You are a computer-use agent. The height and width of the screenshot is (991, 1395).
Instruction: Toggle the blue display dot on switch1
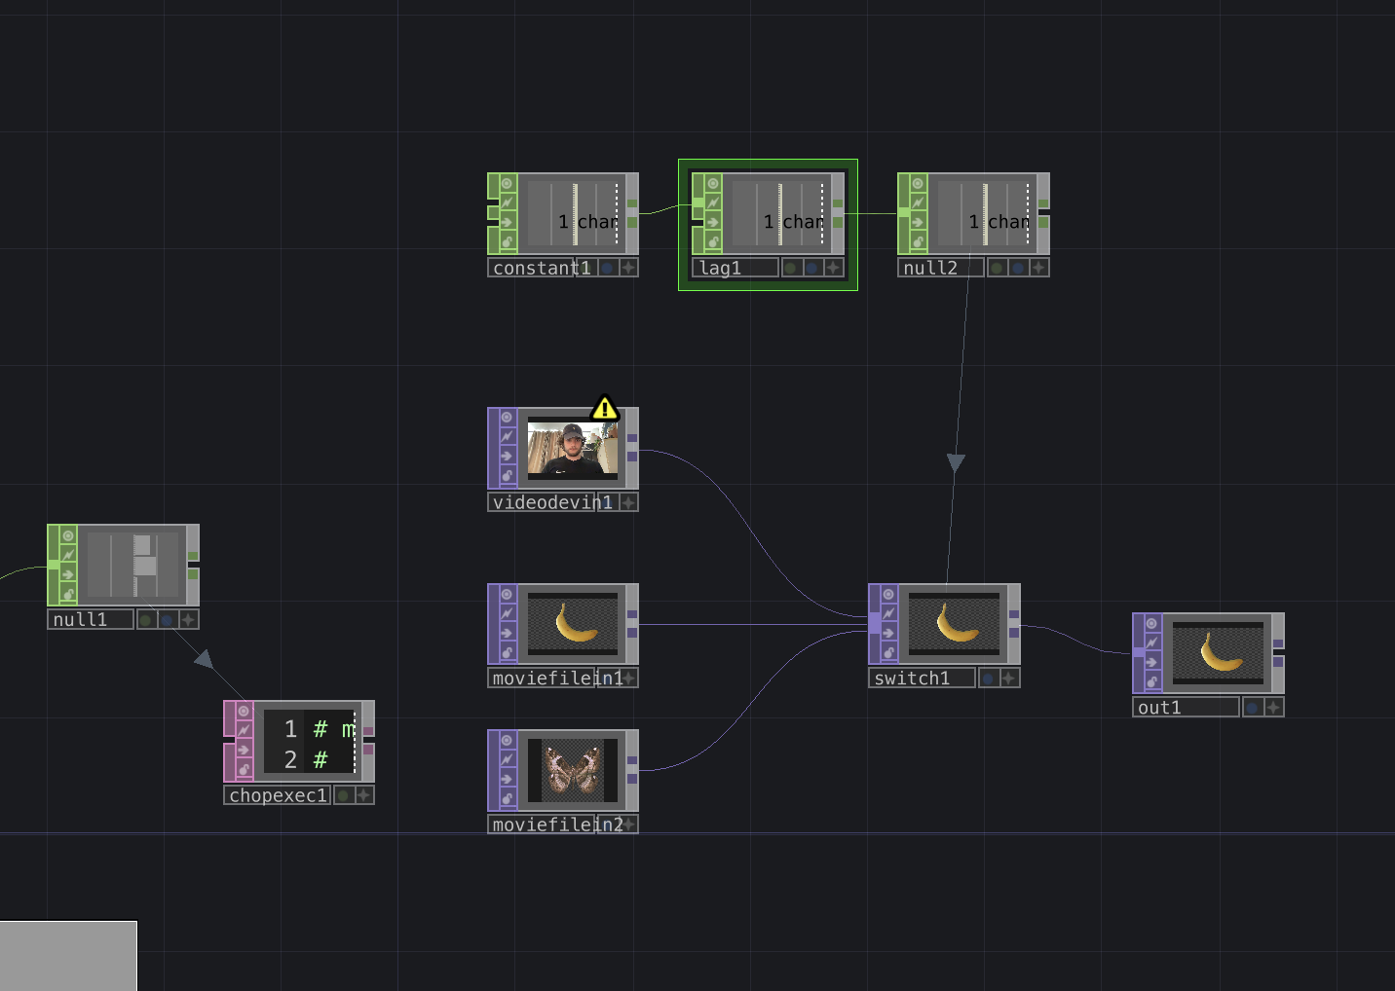[988, 679]
